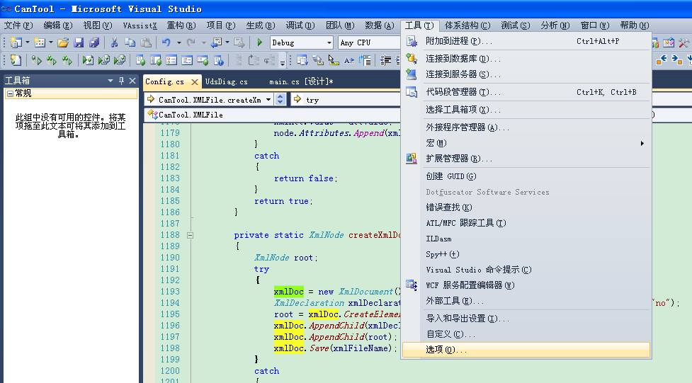Toggle the toolbox auto-hide pin
The width and height of the screenshot is (692, 383).
click(x=121, y=81)
